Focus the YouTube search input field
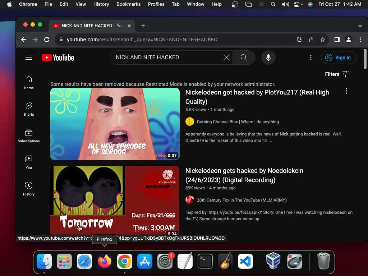Screen dimensions: 368x276 click(168, 57)
